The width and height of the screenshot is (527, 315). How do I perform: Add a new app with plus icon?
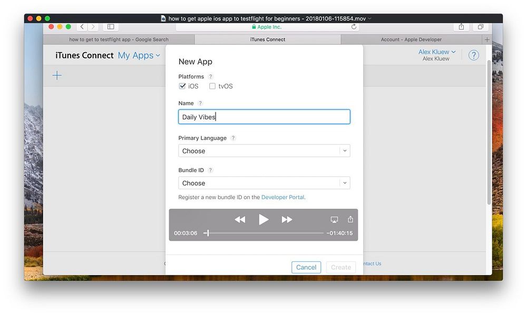(57, 75)
